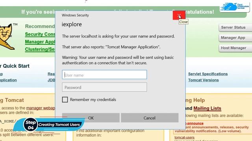Open the tomcat-users mailing list link
The height and width of the screenshot is (141, 252).
(x=184, y=137)
